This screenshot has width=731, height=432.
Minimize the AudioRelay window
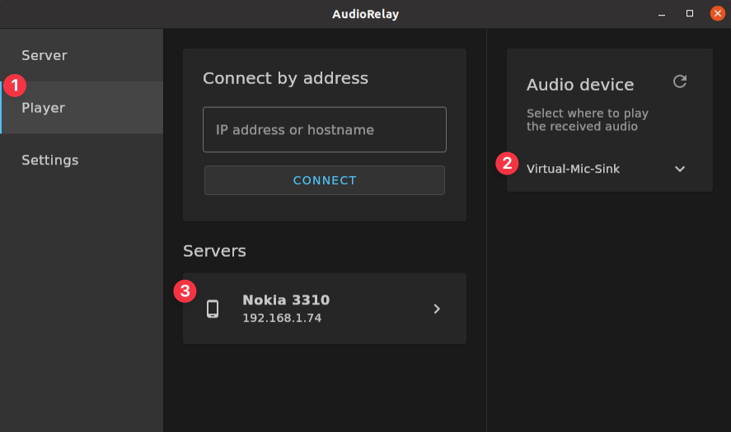pos(662,14)
